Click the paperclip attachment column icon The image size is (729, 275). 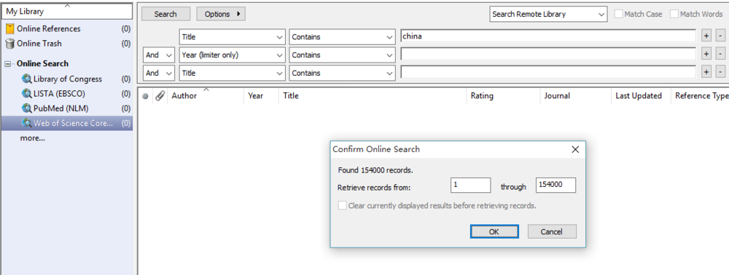(160, 96)
